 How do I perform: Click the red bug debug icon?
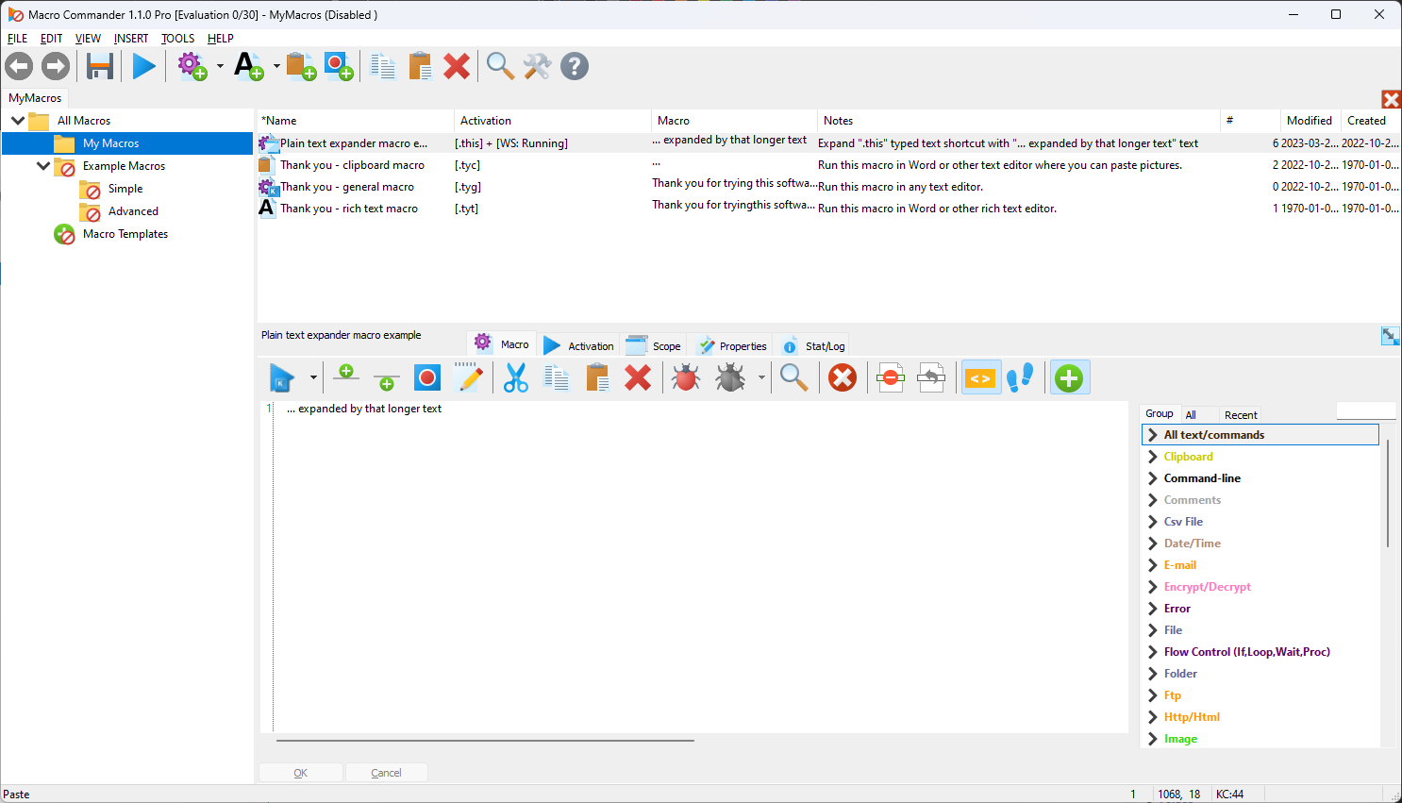click(686, 378)
